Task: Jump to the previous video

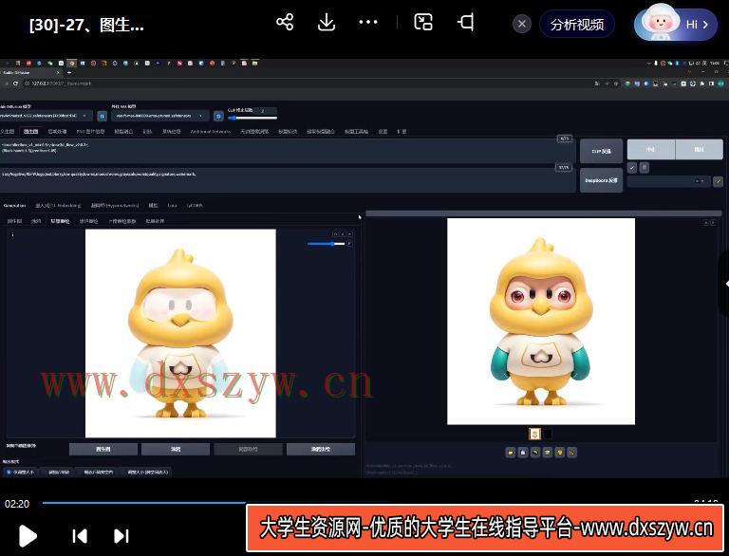Action: pyautogui.click(x=80, y=536)
